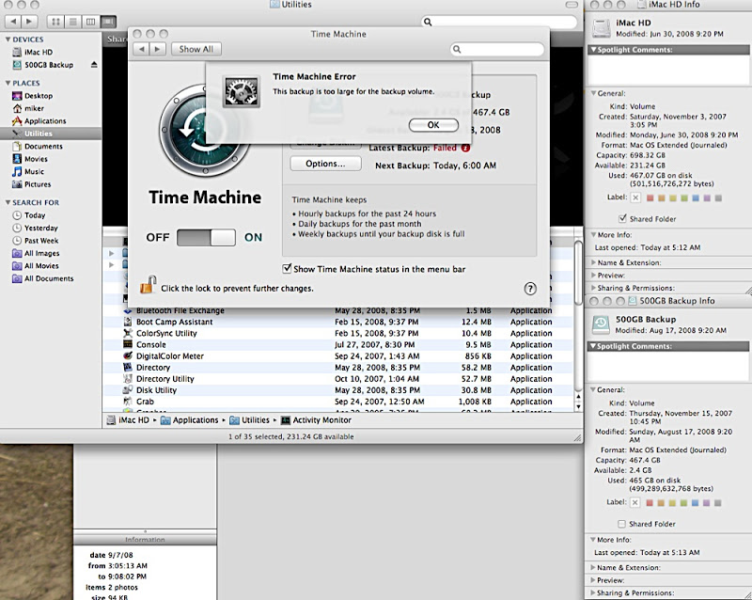Viewport: 752px width, 600px height.
Task: Go forward in Time Machine preferences window
Action: point(157,49)
